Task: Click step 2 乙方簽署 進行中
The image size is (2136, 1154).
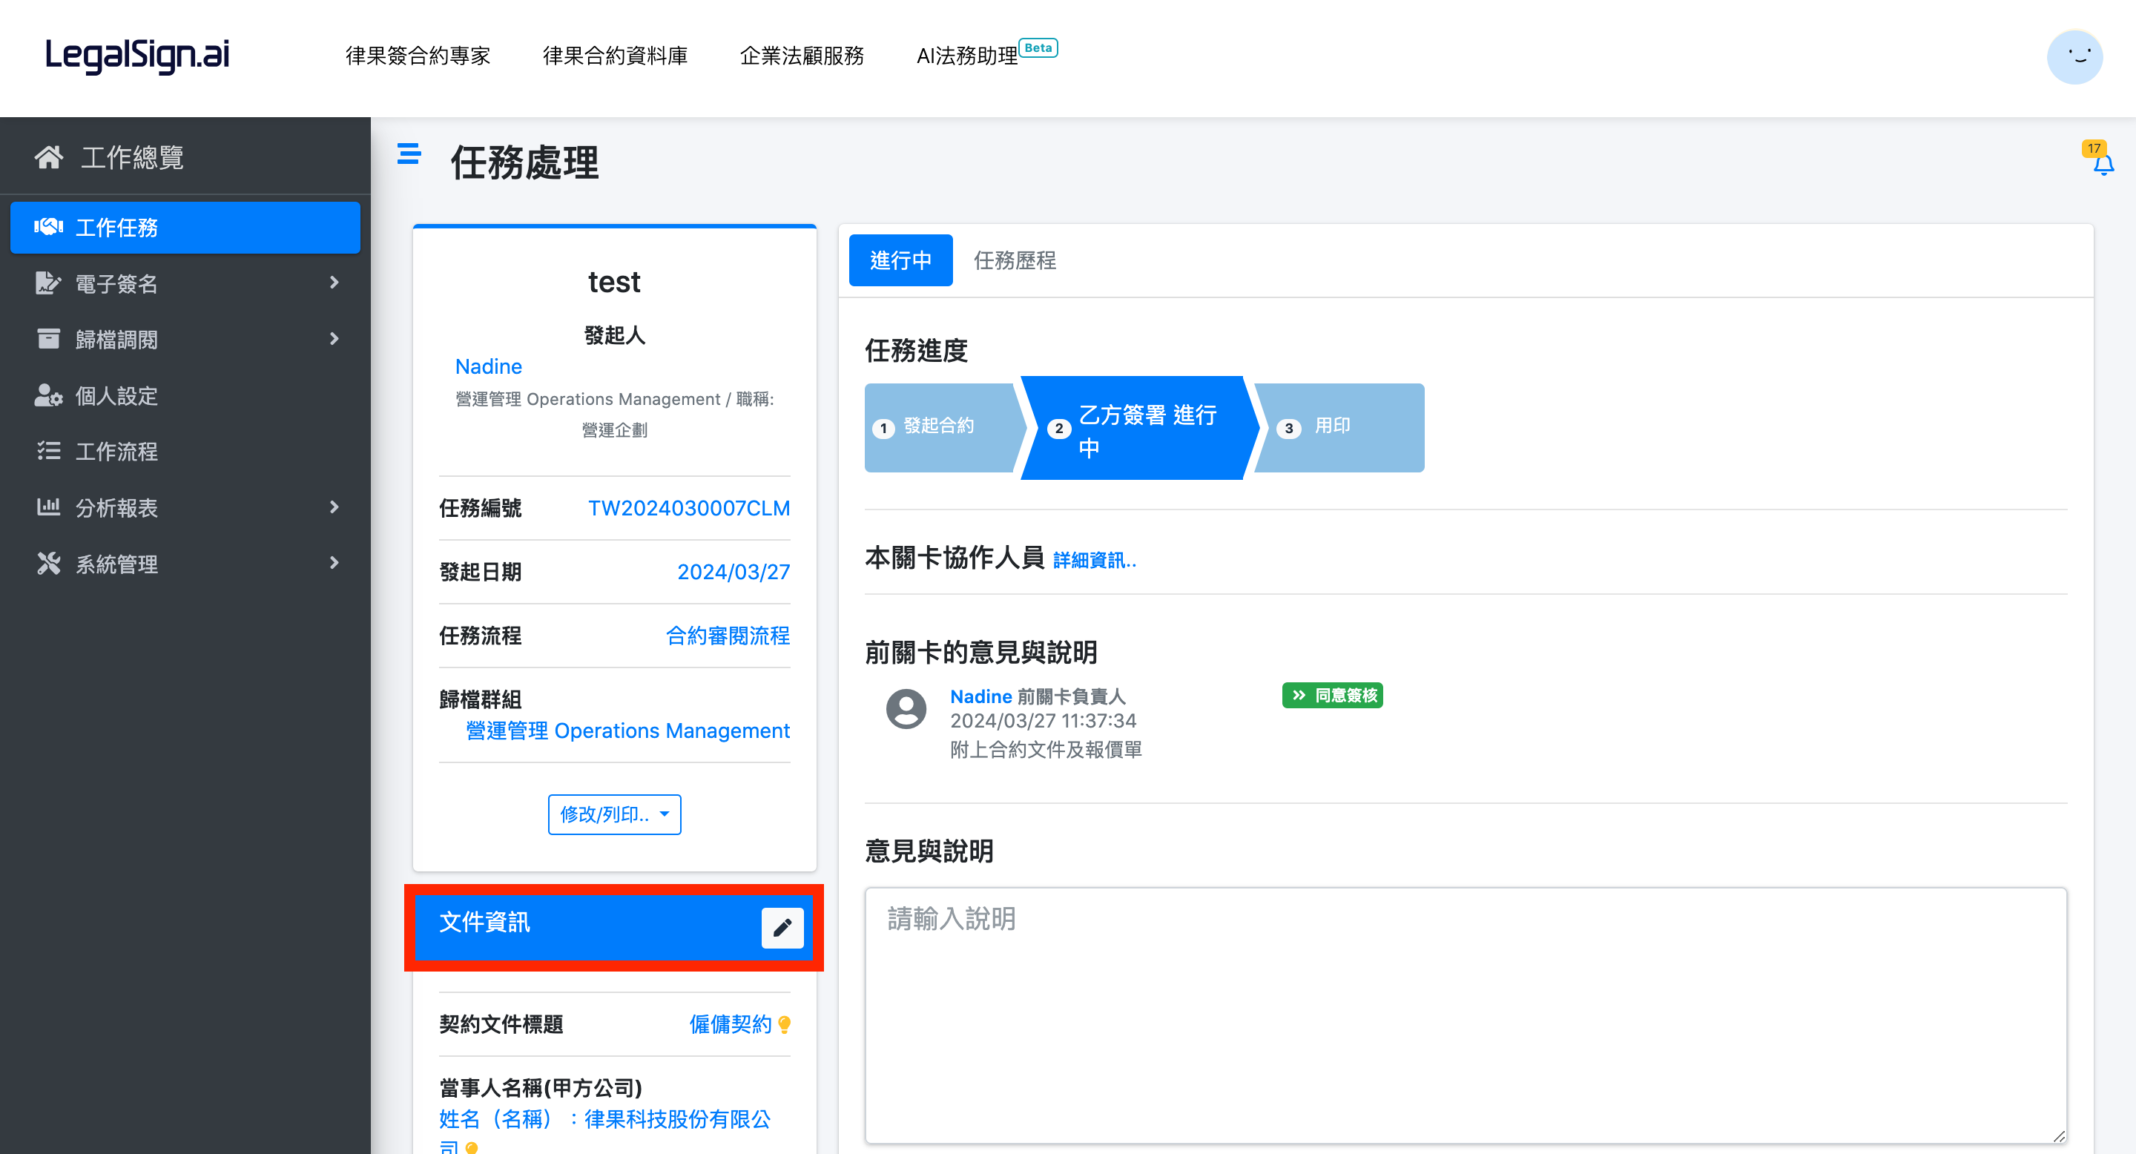Action: 1139,428
